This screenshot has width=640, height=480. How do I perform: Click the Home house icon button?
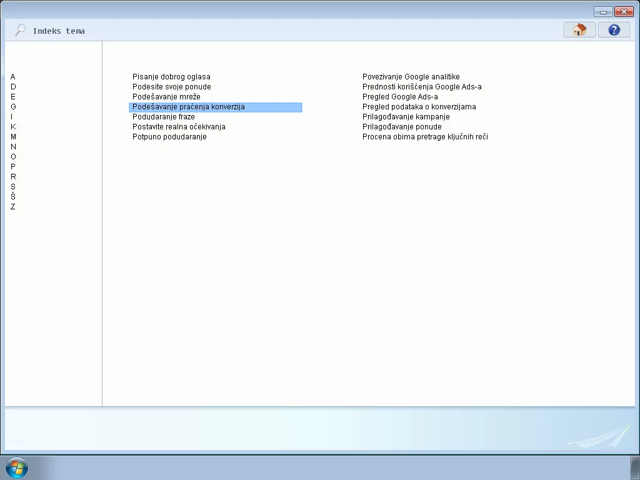tap(579, 30)
